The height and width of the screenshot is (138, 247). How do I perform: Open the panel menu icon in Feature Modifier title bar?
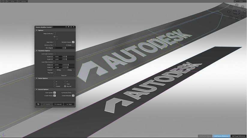click(x=68, y=27)
